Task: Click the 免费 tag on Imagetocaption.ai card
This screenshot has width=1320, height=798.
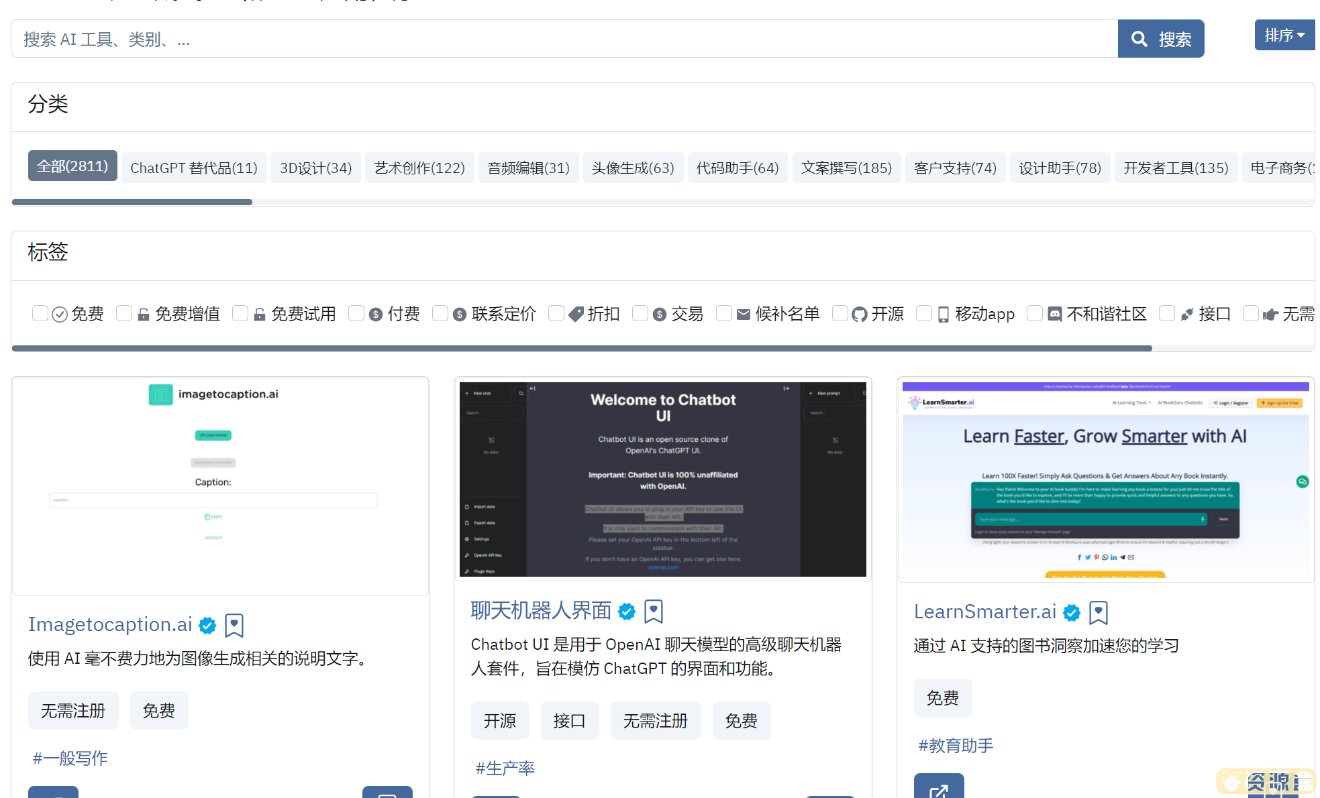Action: coord(159,710)
